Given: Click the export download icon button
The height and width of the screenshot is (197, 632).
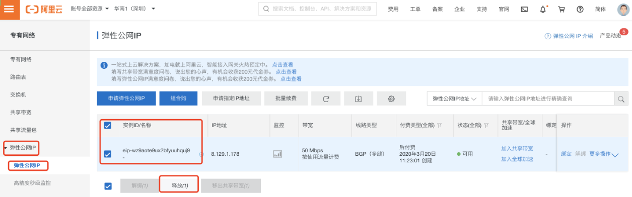Looking at the screenshot, I should [358, 99].
